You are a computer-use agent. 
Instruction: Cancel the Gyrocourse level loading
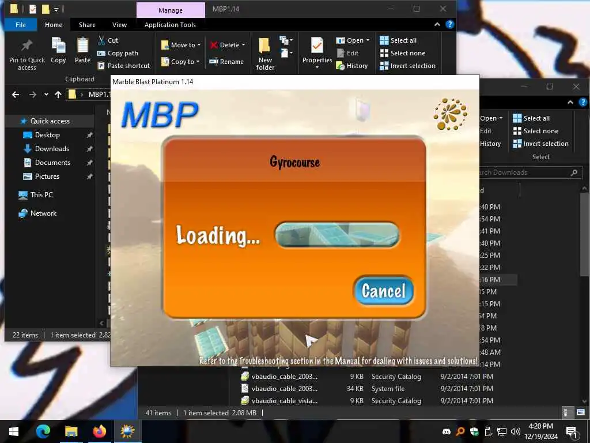tap(383, 291)
